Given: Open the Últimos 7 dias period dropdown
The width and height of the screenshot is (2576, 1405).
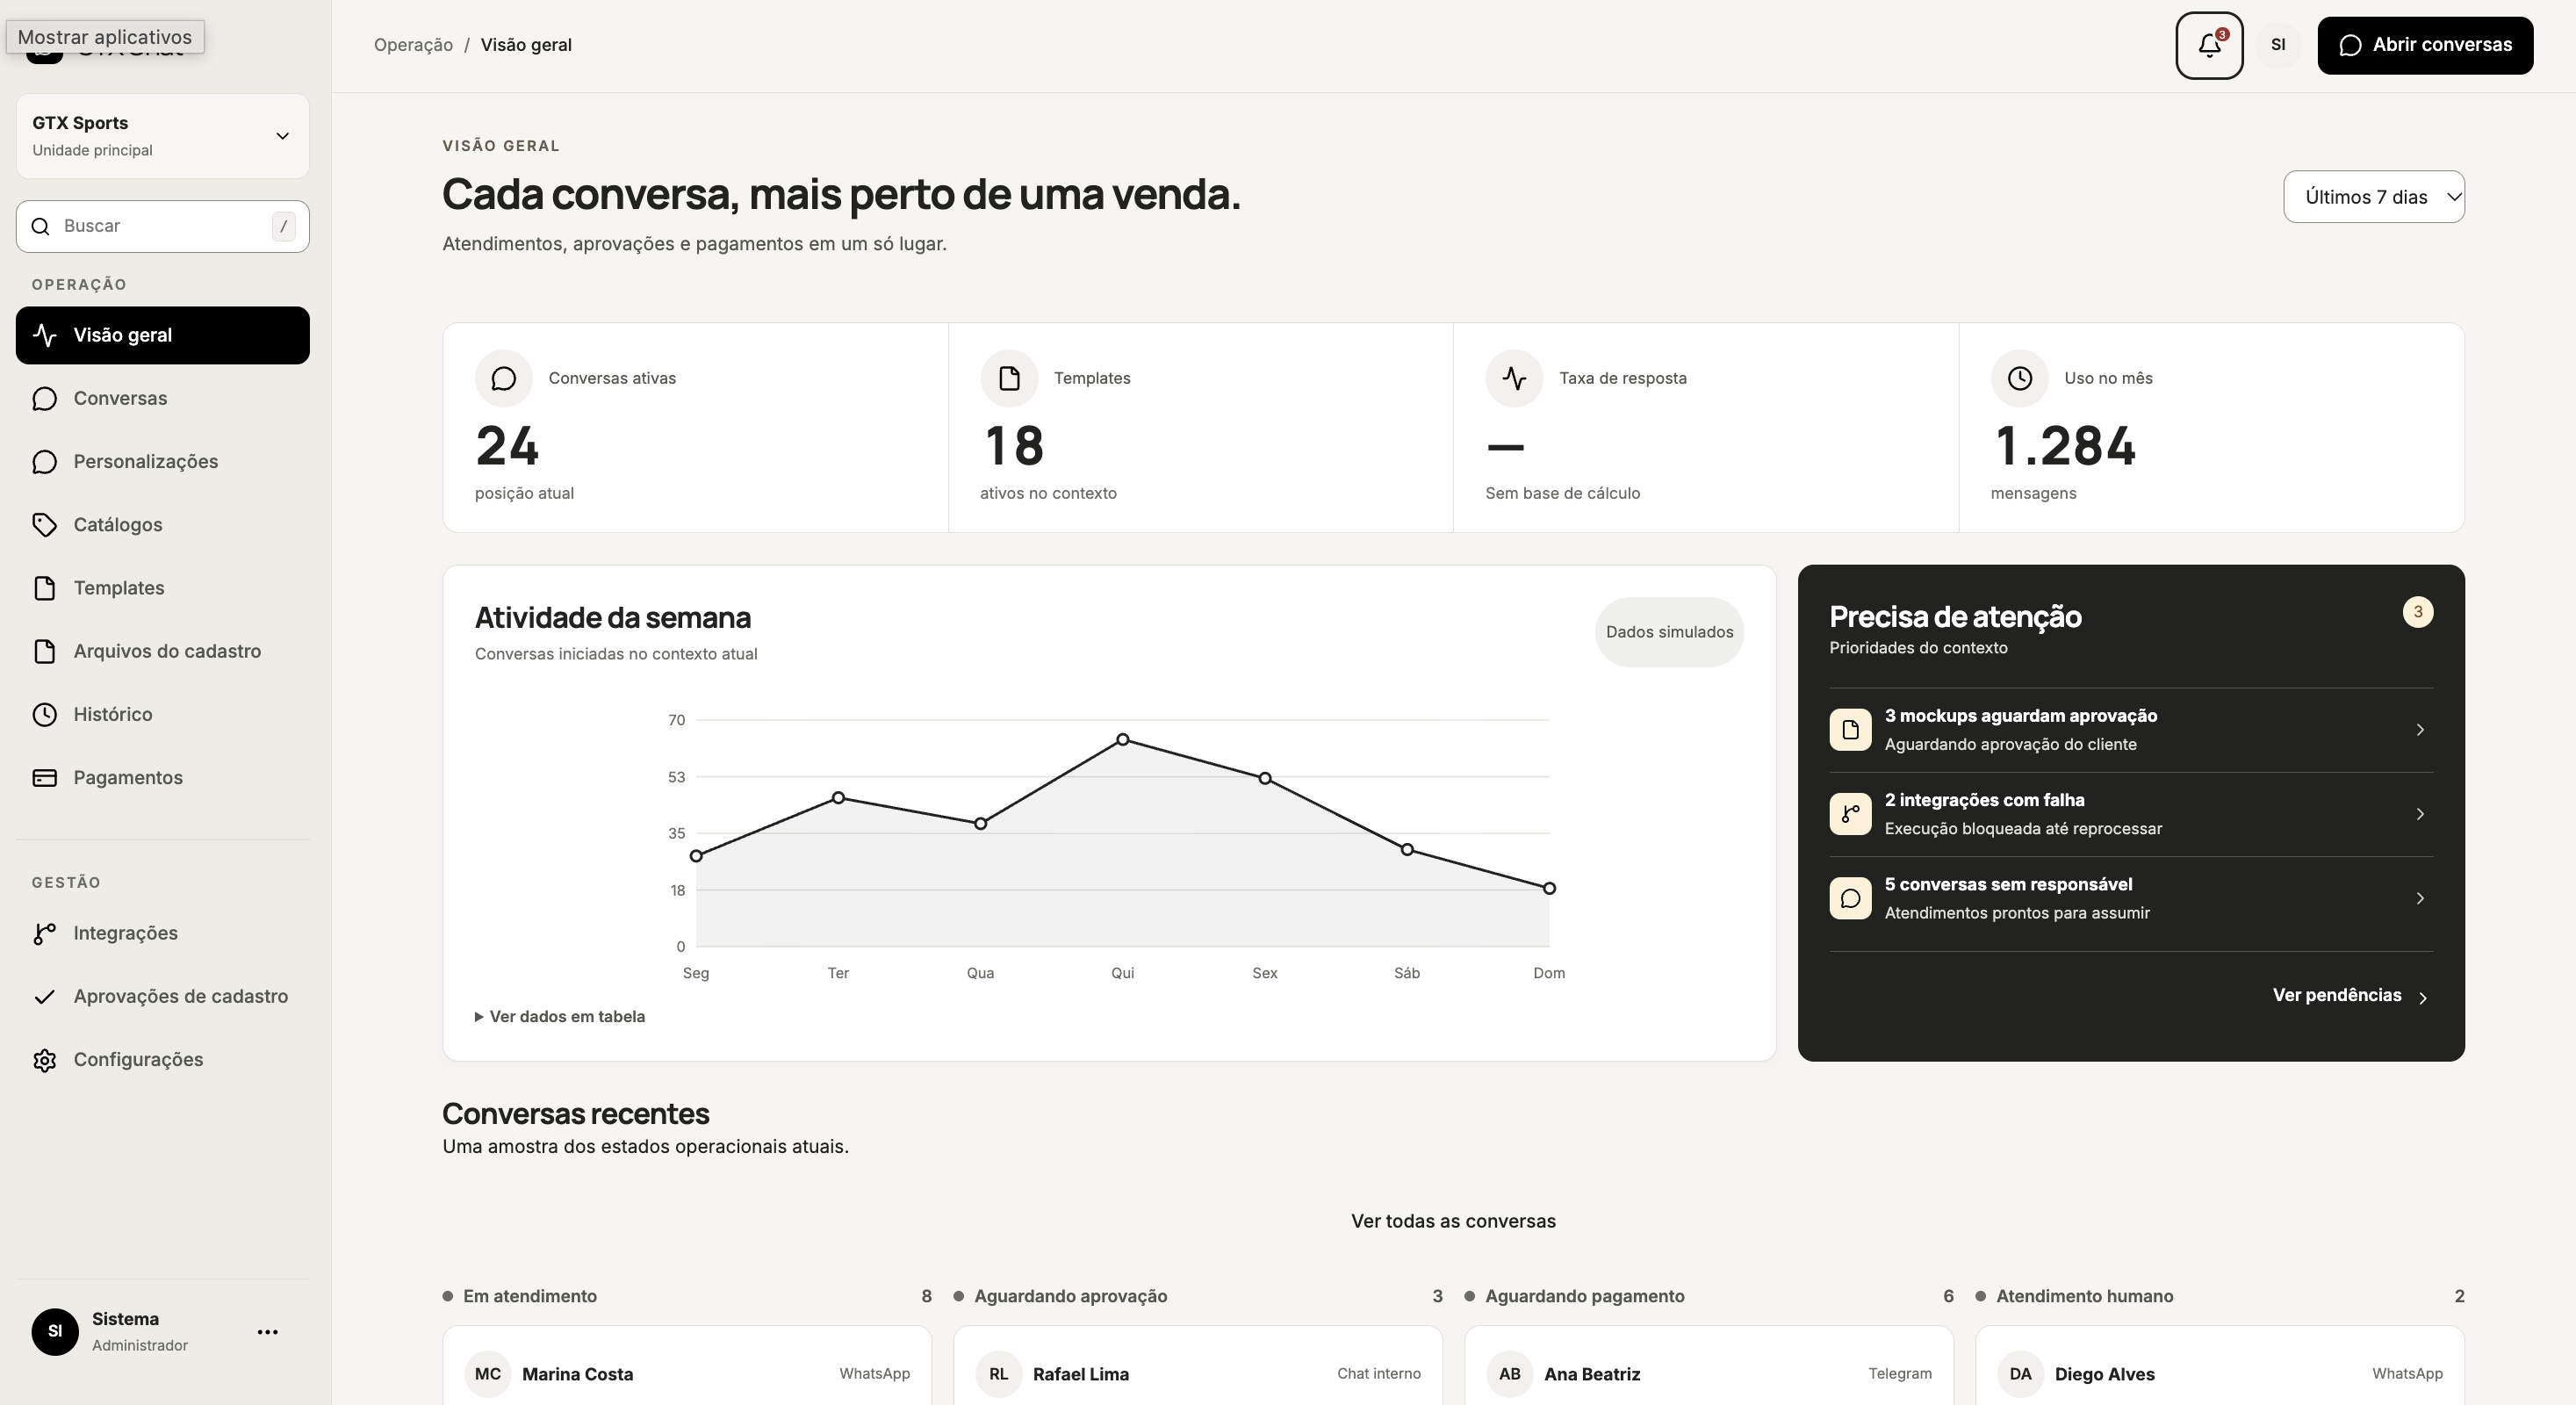Looking at the screenshot, I should point(2373,197).
